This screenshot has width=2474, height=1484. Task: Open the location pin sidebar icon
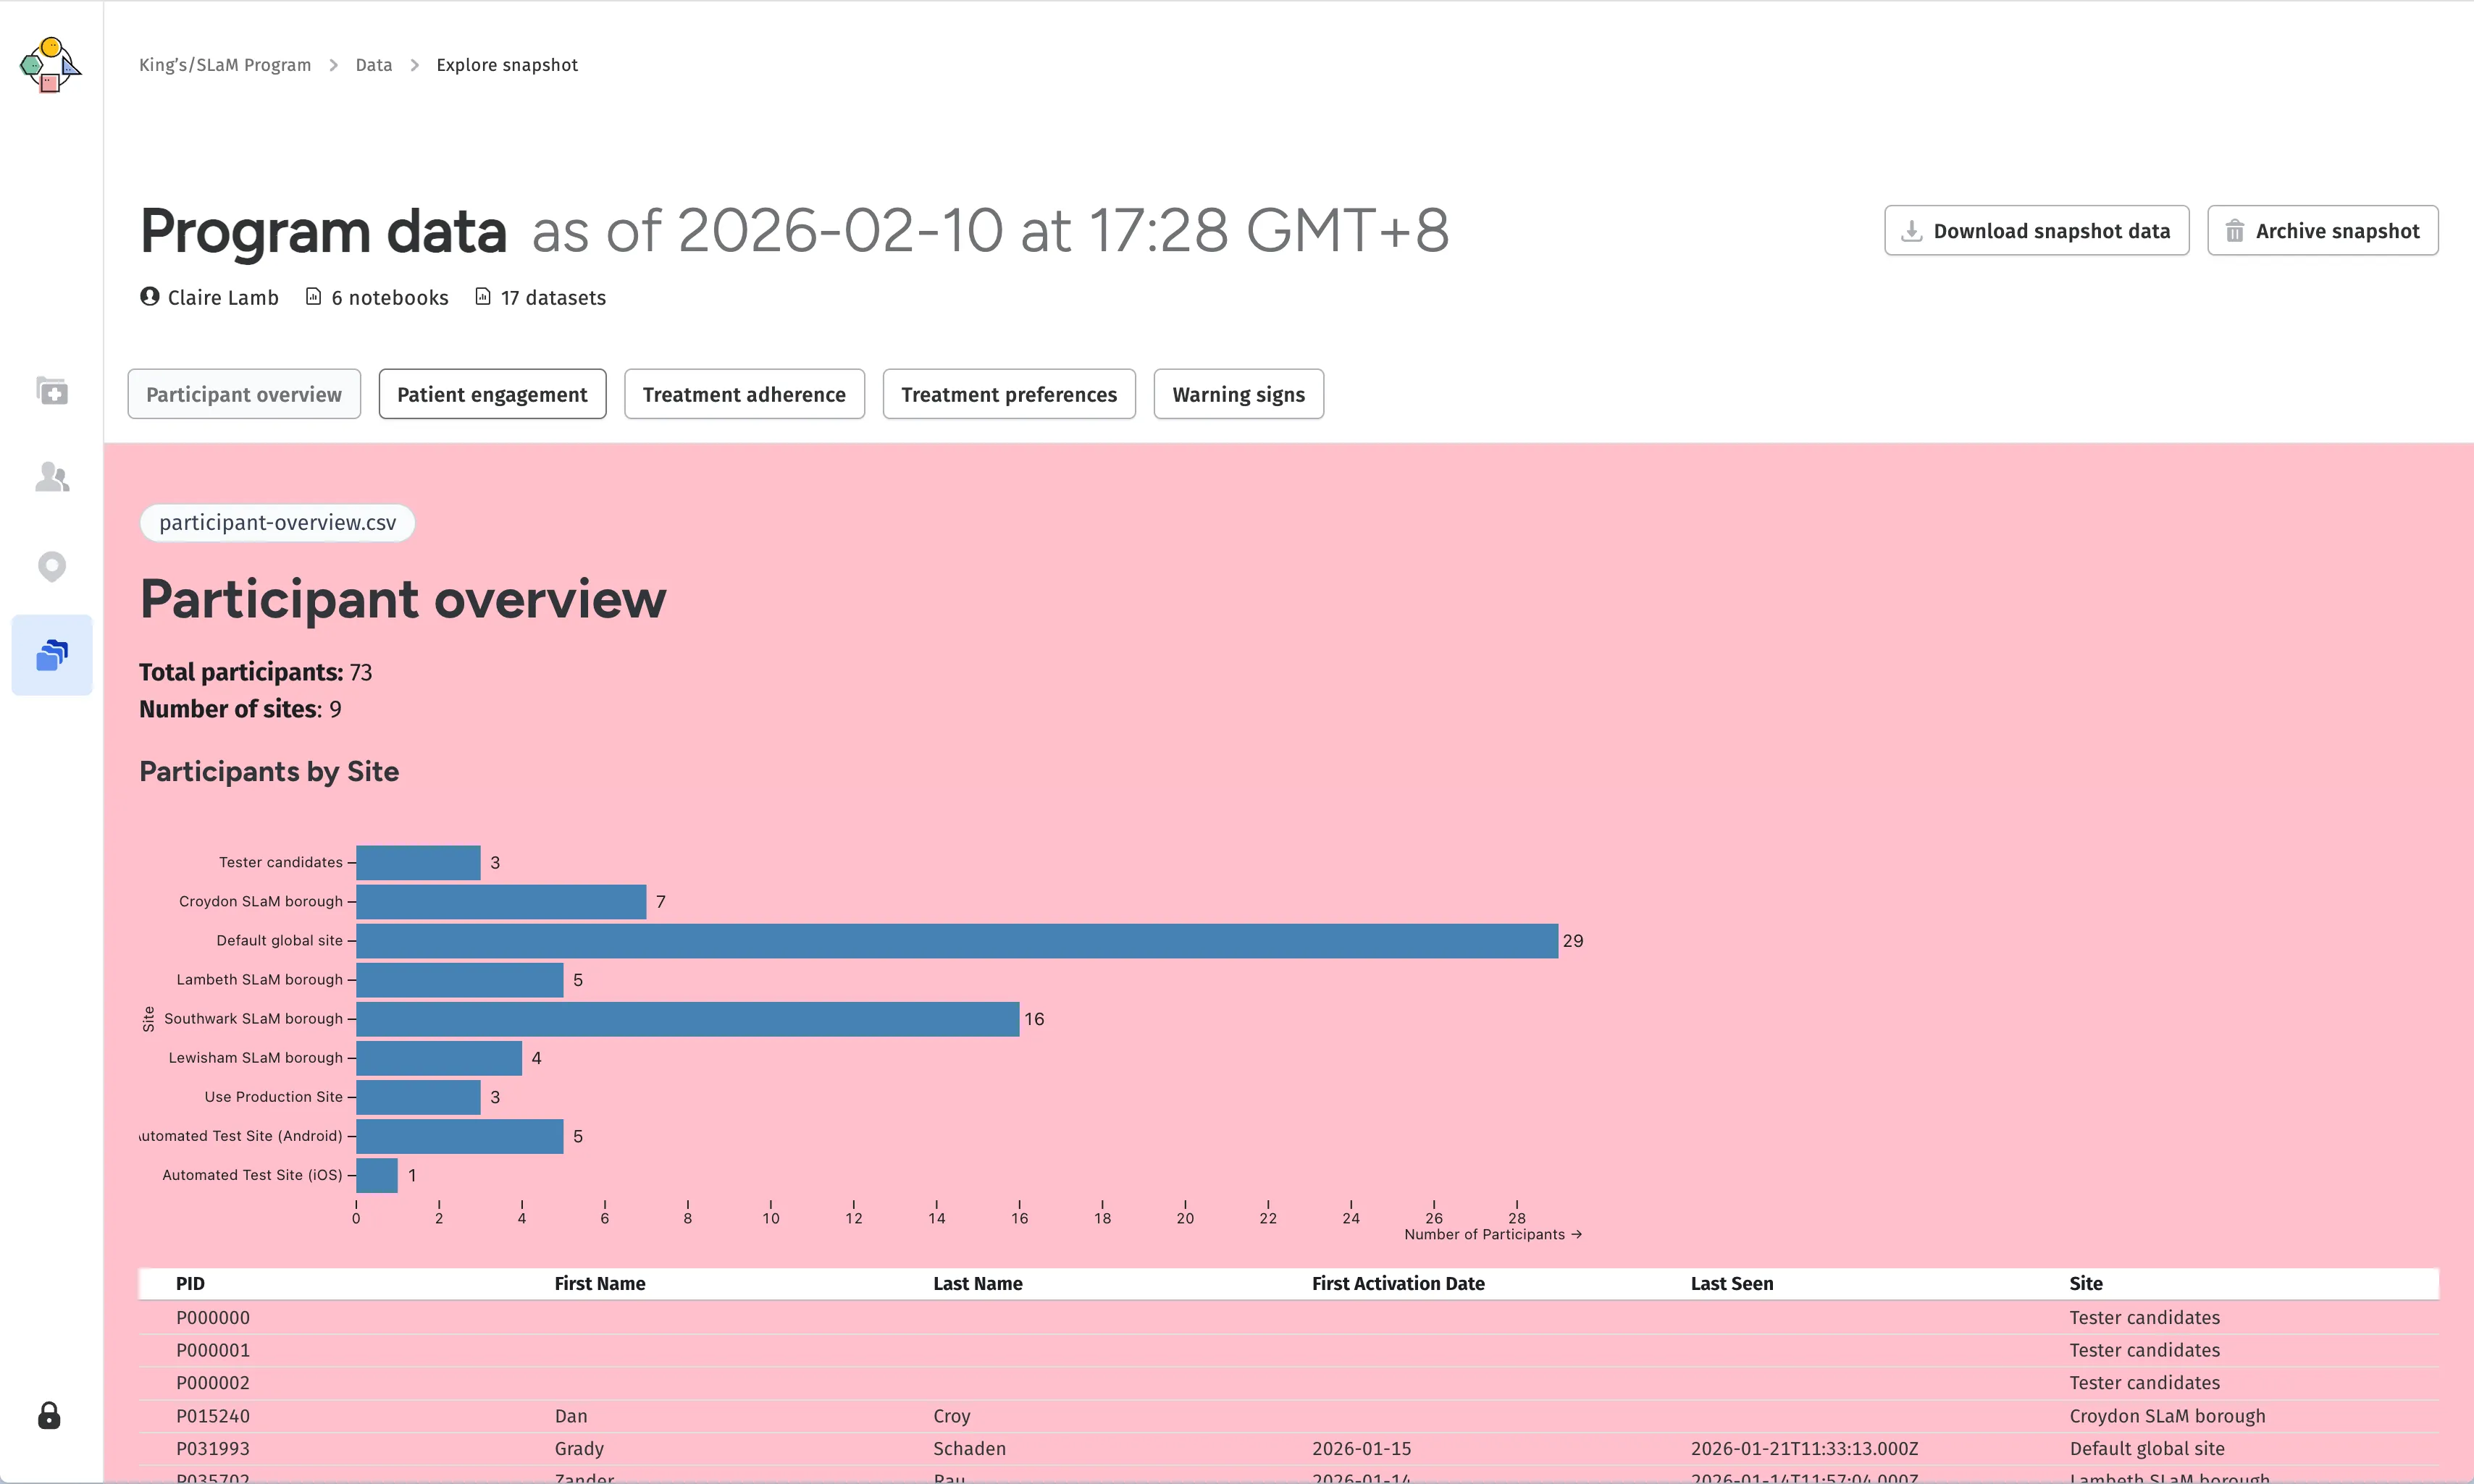click(x=52, y=566)
